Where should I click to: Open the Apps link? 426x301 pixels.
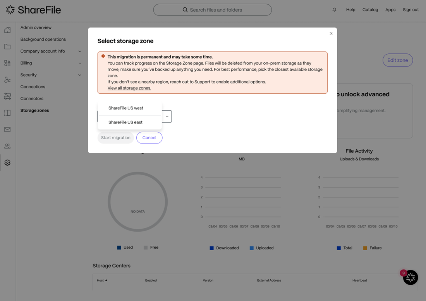(390, 10)
